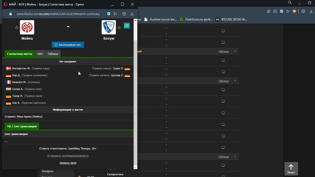Click player Ниаките М. in the absentees list
This screenshot has width=315, height=177.
19,82
